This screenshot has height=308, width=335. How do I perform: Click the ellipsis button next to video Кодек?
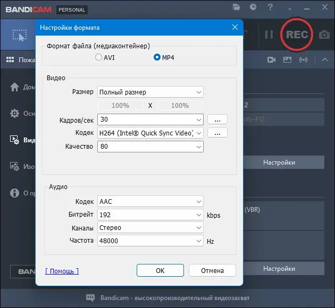tap(217, 133)
